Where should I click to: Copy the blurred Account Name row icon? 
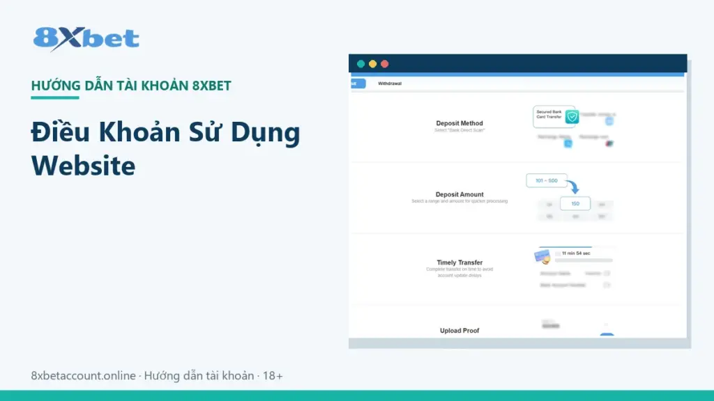[607, 273]
